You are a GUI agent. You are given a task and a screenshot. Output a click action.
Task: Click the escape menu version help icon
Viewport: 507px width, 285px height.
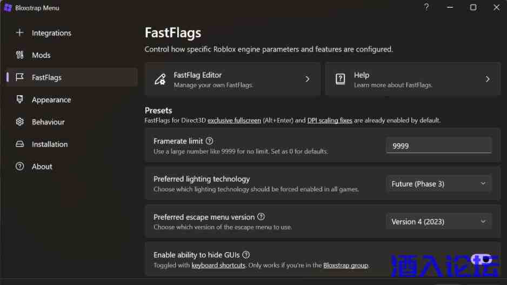[x=261, y=217]
